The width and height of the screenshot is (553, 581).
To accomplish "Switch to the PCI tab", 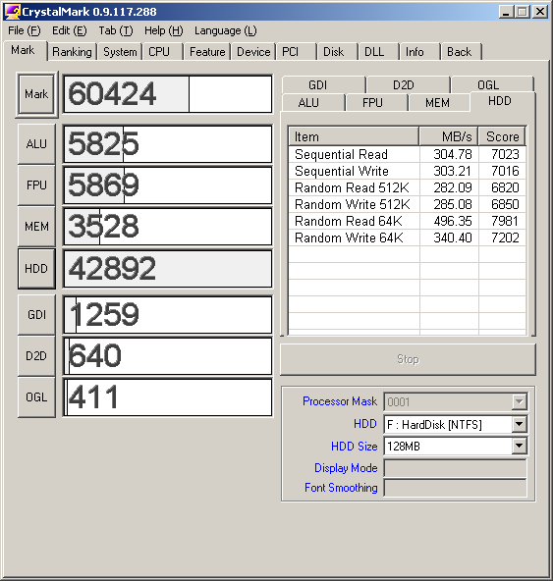I will (x=297, y=52).
